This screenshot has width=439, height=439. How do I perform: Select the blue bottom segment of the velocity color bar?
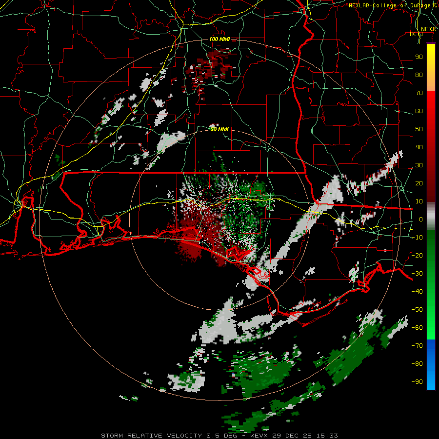(x=431, y=364)
